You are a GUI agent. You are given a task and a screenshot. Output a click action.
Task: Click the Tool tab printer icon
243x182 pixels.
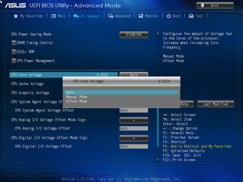pos(191,16)
